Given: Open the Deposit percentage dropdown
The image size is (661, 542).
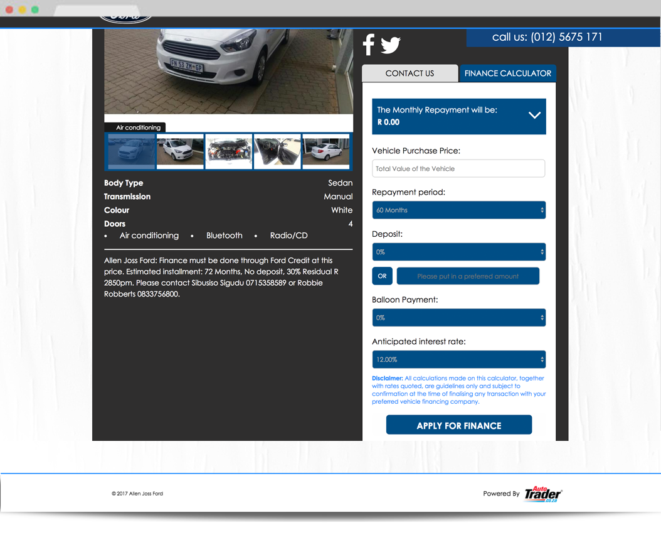Looking at the screenshot, I should pos(458,252).
